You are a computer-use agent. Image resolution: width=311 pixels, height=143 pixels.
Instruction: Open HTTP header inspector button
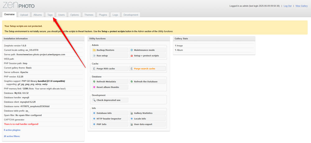[110, 119]
